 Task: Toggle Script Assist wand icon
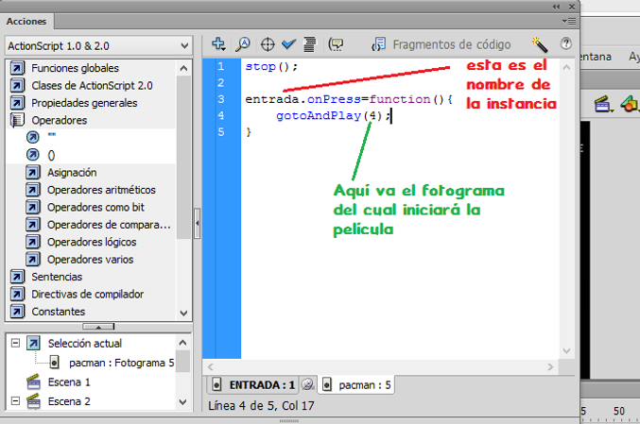click(x=539, y=44)
